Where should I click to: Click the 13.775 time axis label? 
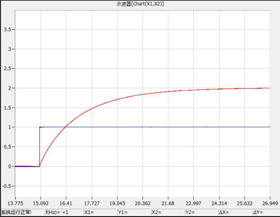(15, 203)
